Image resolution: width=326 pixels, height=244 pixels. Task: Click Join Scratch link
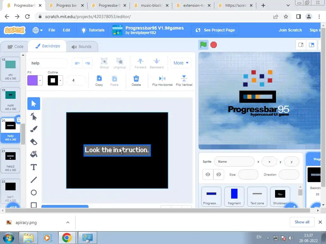click(290, 30)
